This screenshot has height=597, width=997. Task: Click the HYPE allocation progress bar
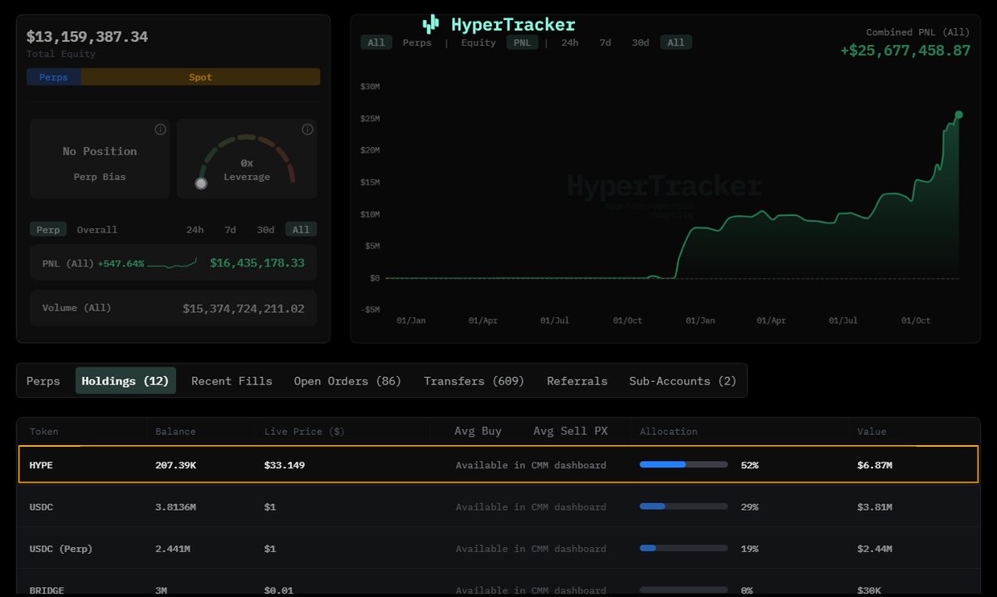[682, 465]
